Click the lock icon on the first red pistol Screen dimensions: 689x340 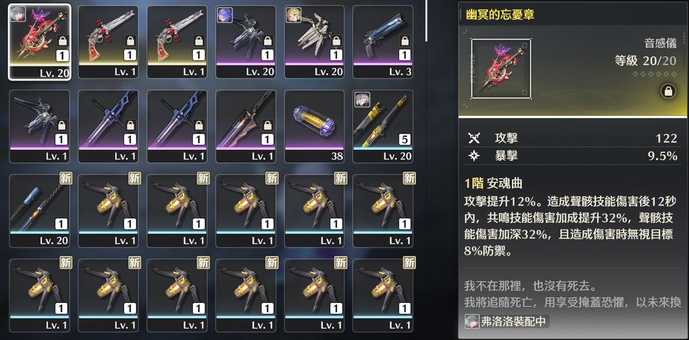pyautogui.click(x=130, y=41)
